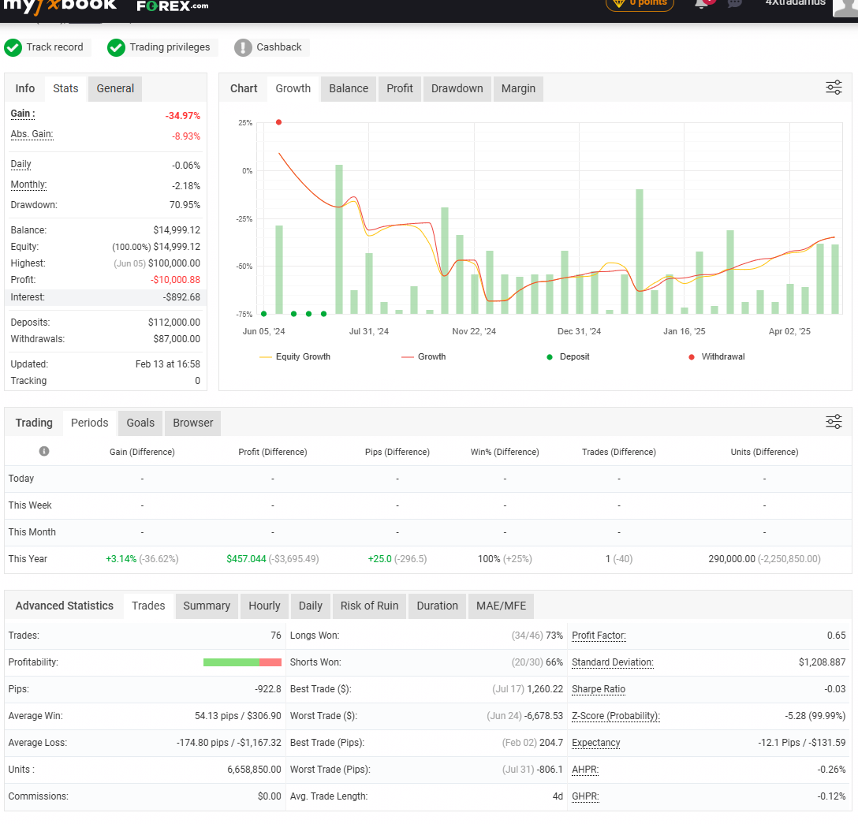This screenshot has width=858, height=824.
Task: Click the Worst Trade value -6,678.53
Action: click(543, 716)
